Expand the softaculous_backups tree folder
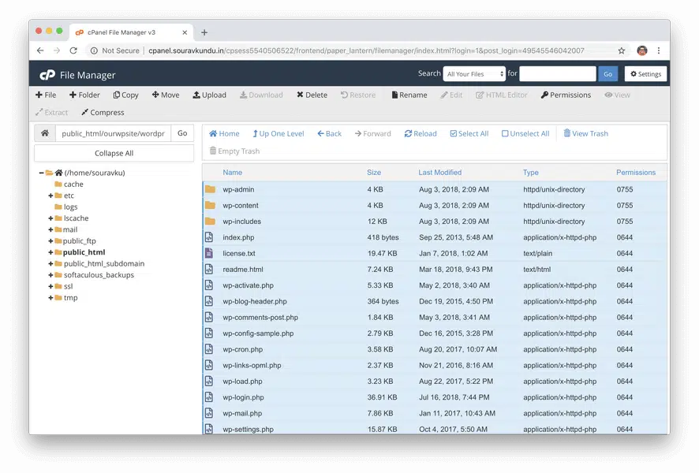The height and width of the screenshot is (473, 699). click(x=50, y=275)
